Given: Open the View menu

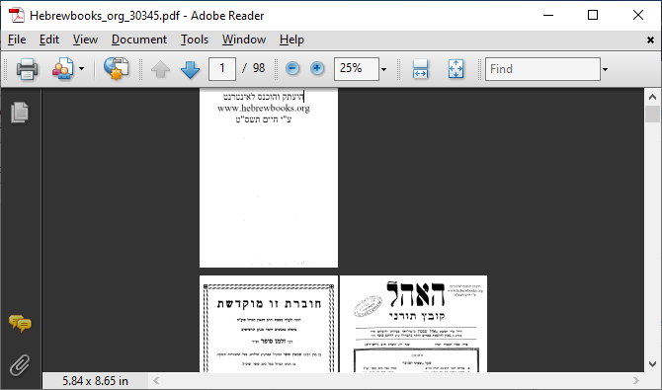Looking at the screenshot, I should tap(85, 39).
